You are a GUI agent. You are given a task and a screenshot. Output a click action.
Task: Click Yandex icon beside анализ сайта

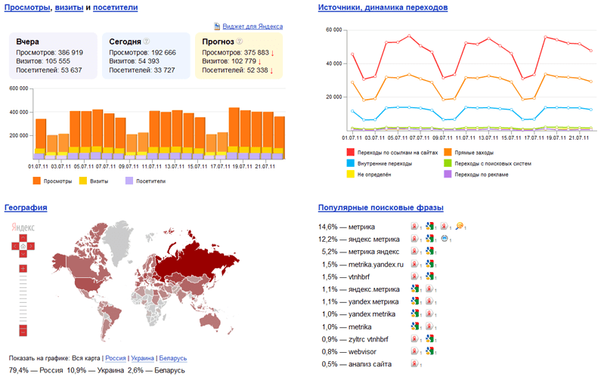pyautogui.click(x=414, y=363)
